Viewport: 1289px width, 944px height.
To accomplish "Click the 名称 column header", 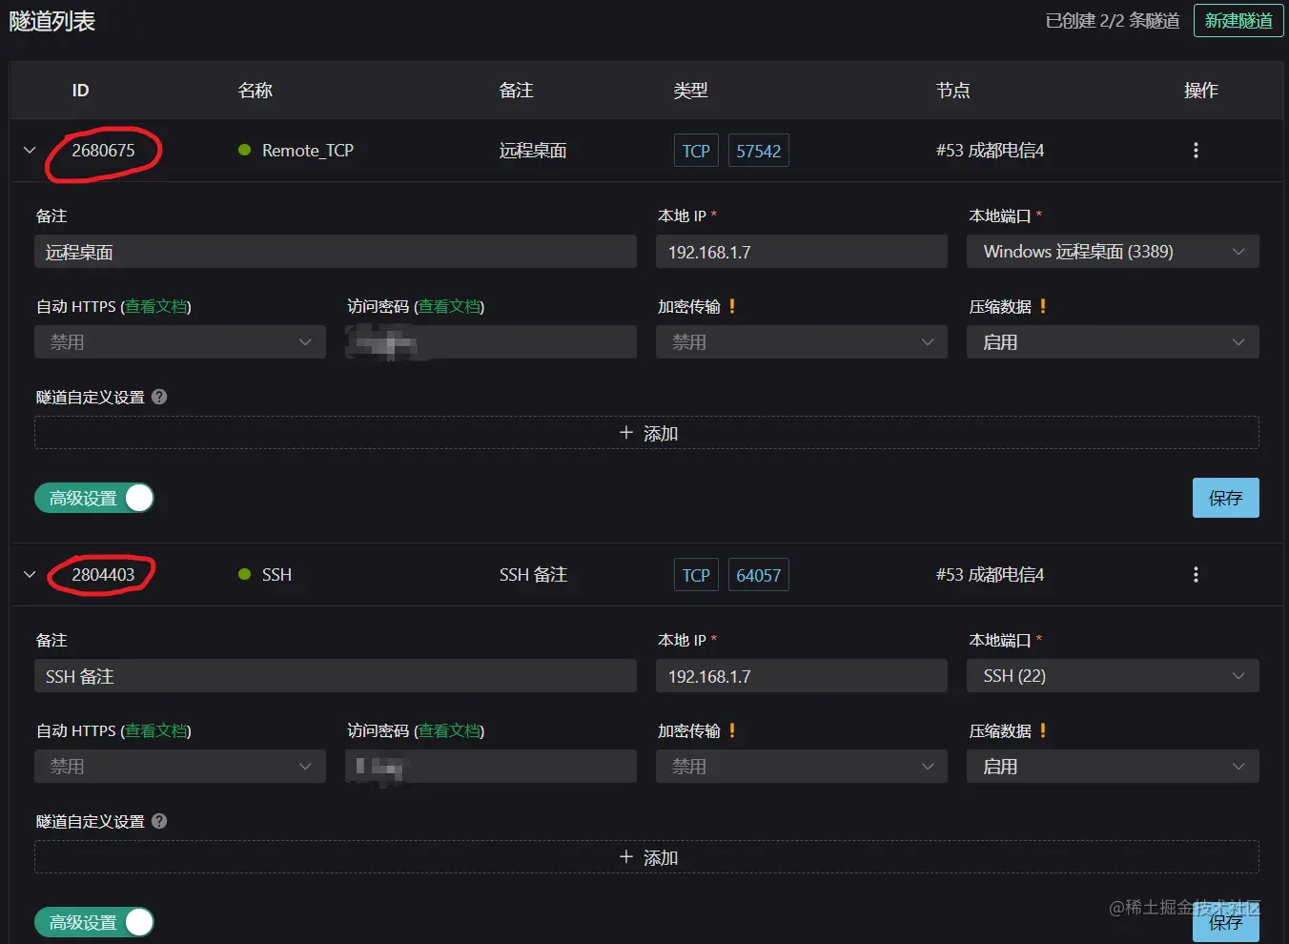I will pyautogui.click(x=256, y=91).
